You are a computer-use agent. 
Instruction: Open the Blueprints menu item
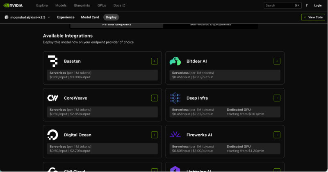[x=82, y=5]
